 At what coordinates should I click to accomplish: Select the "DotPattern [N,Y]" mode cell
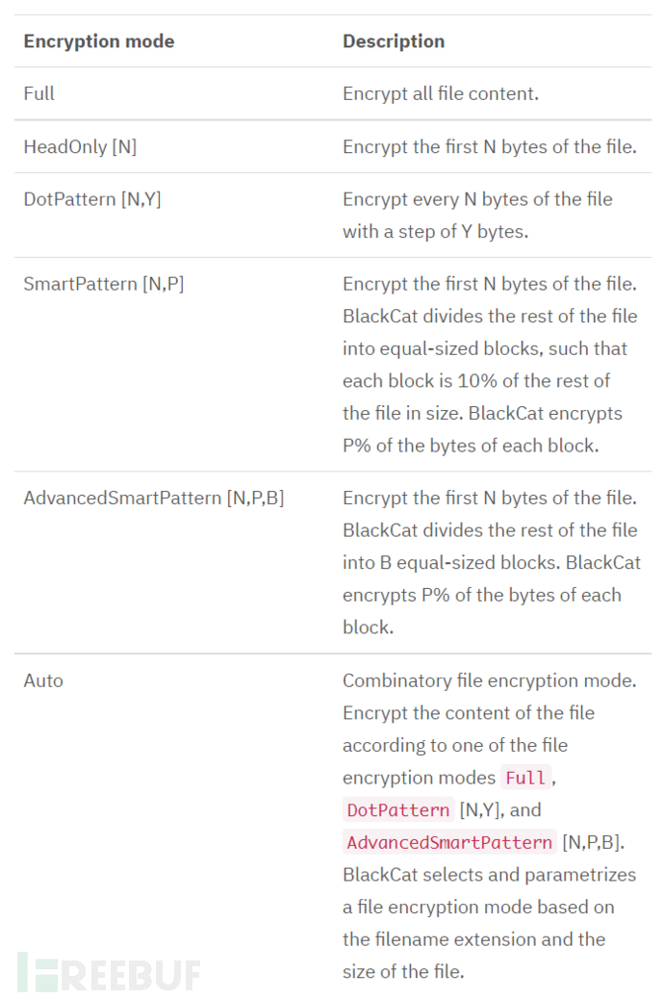coord(92,199)
